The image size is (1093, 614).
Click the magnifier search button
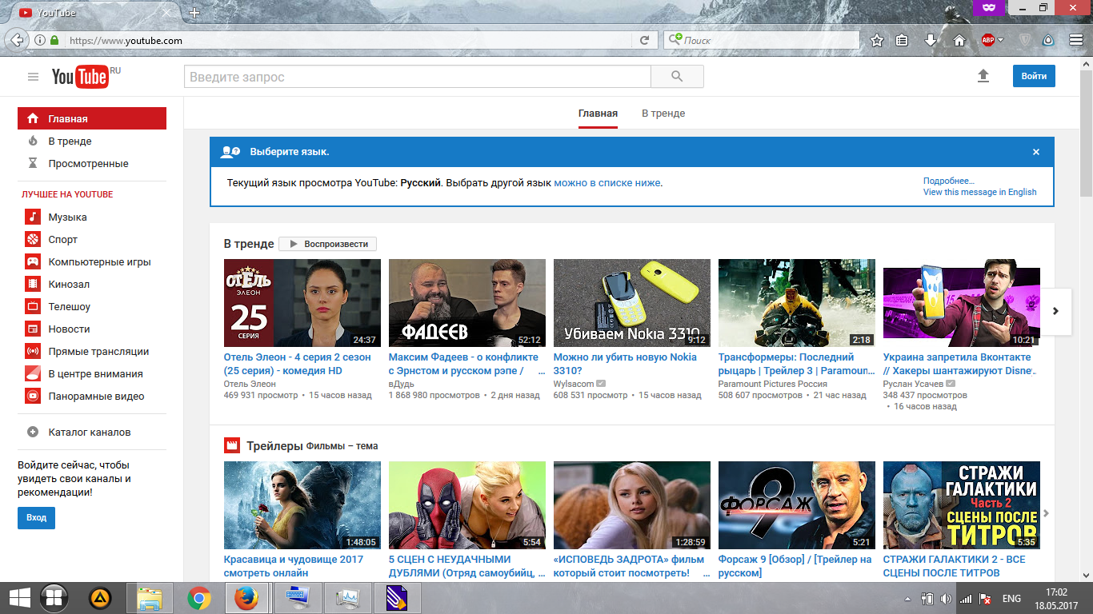(x=677, y=77)
